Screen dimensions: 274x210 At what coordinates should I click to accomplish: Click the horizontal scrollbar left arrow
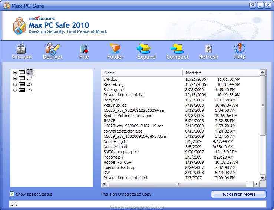click(105, 184)
